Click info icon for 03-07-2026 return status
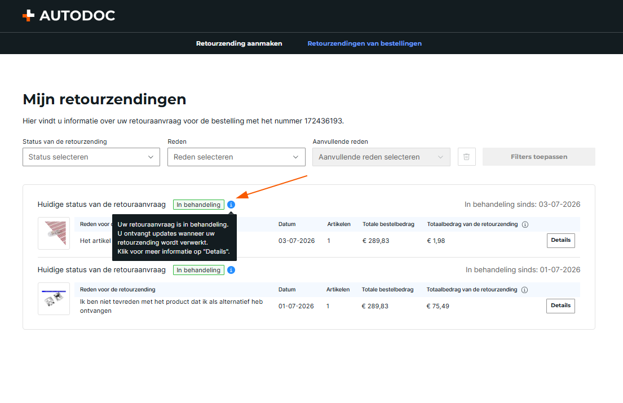Screen dimensions: 623x403 231,205
